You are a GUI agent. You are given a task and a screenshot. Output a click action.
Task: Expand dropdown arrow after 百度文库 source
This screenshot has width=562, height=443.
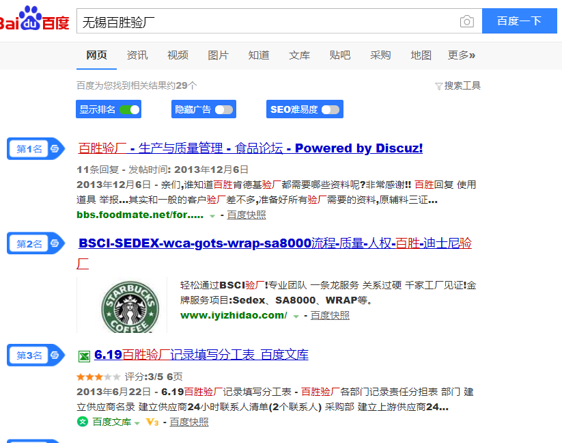[137, 423]
